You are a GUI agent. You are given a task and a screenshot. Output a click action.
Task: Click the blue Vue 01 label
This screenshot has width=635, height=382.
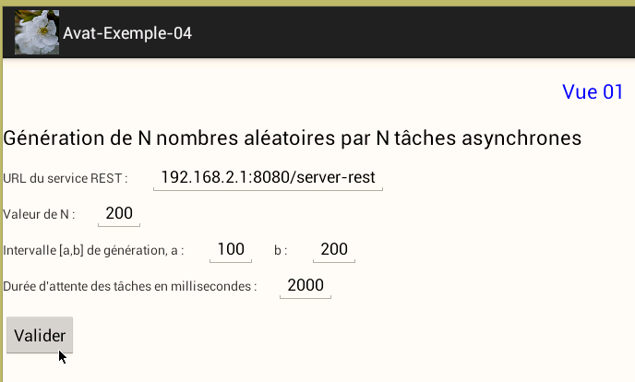pos(593,91)
